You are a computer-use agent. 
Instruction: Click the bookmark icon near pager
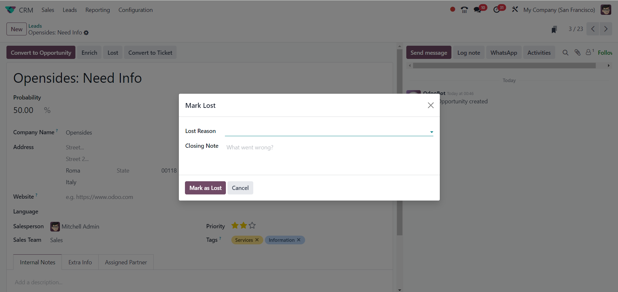click(554, 30)
